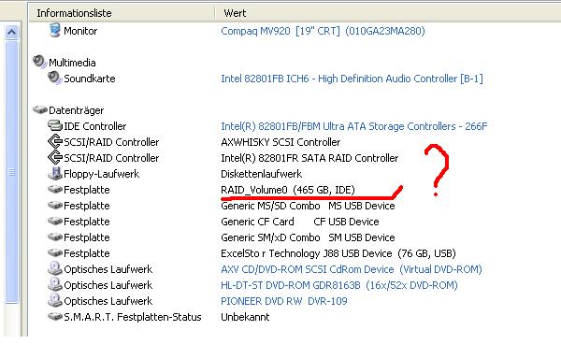Select the Generic MS/SD Combo MS USB Device value
Image resolution: width=561 pixels, height=359 pixels.
coord(308,206)
